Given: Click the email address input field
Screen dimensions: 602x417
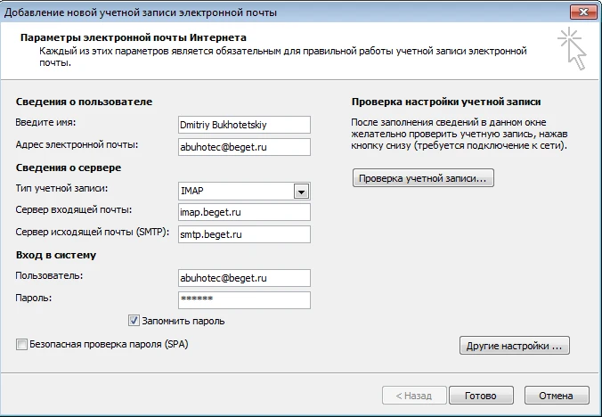Looking at the screenshot, I should [244, 146].
